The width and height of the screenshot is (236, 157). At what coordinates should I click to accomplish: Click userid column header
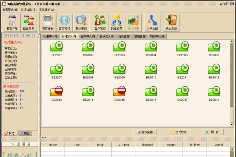pos(219,145)
